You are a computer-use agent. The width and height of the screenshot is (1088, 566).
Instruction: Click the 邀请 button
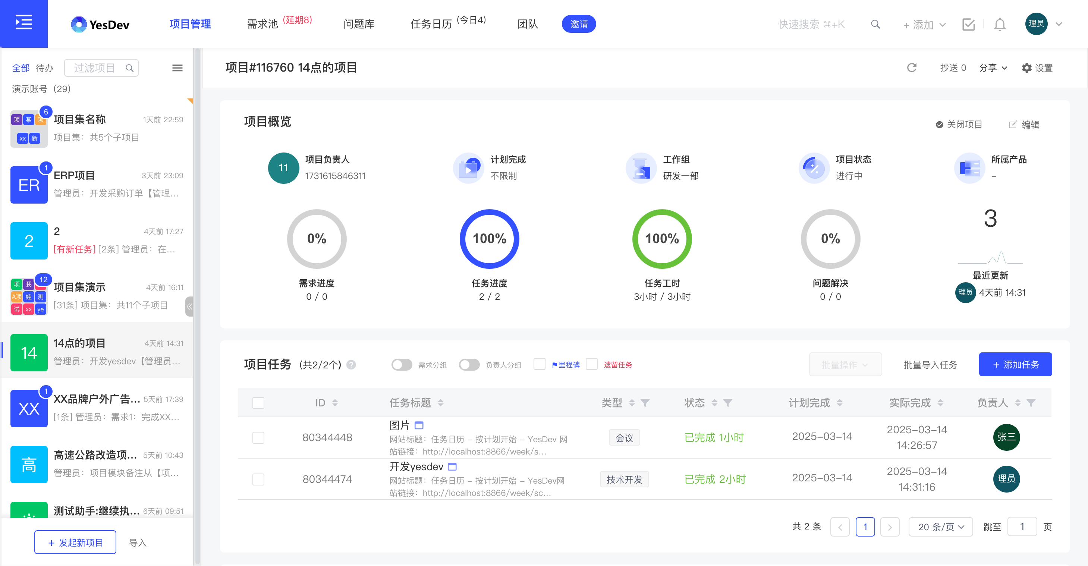(579, 24)
